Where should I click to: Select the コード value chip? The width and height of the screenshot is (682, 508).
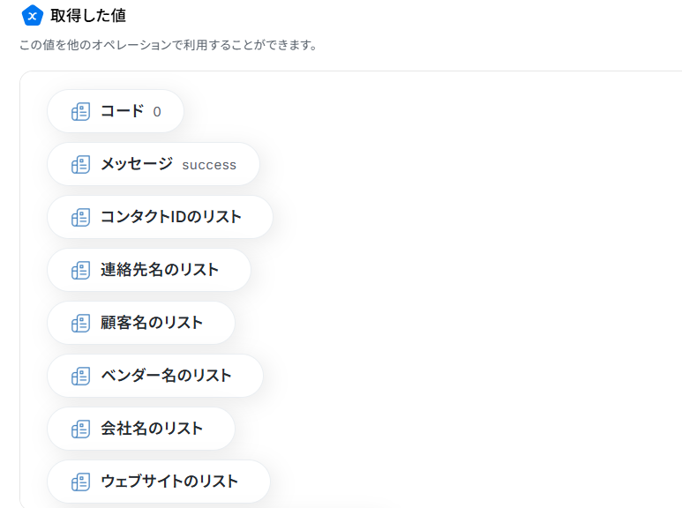pyautogui.click(x=122, y=111)
